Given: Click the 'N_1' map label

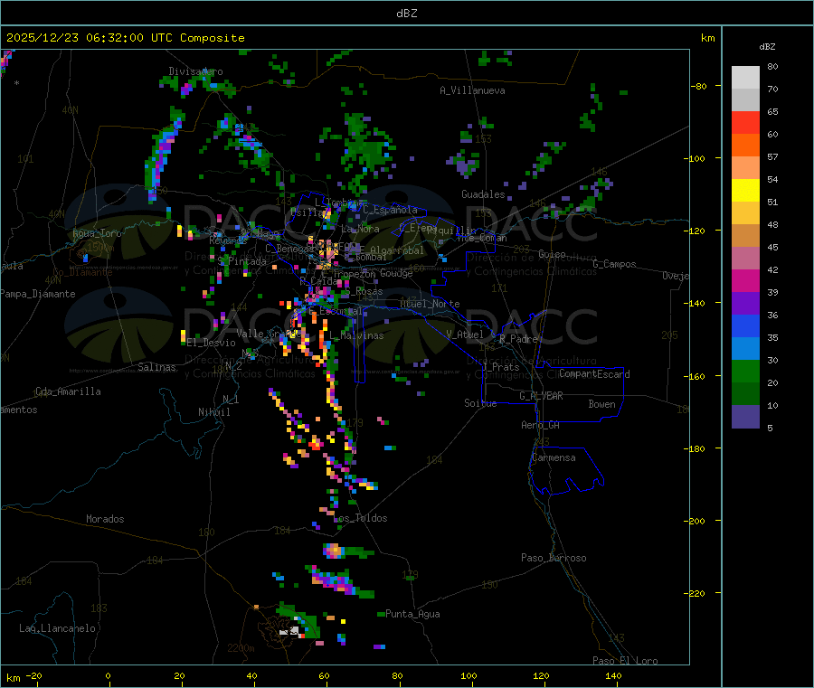Looking at the screenshot, I should (231, 400).
